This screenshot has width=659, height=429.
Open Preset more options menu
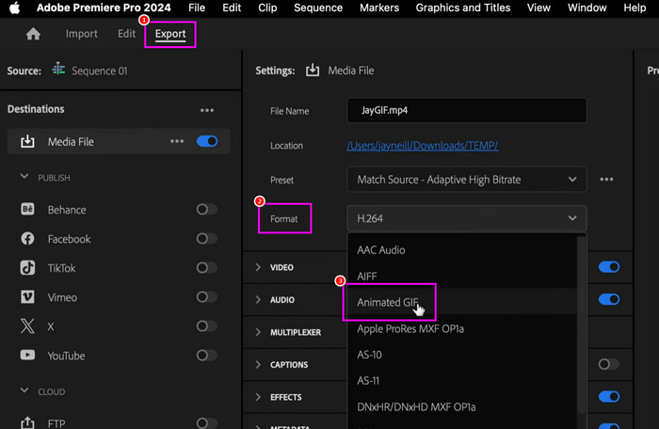(606, 180)
